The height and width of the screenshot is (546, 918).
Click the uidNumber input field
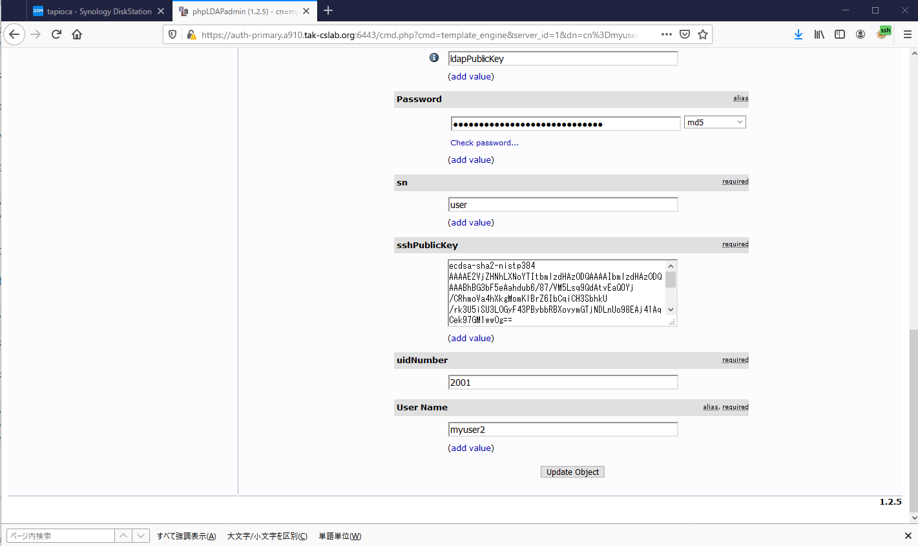click(x=563, y=383)
